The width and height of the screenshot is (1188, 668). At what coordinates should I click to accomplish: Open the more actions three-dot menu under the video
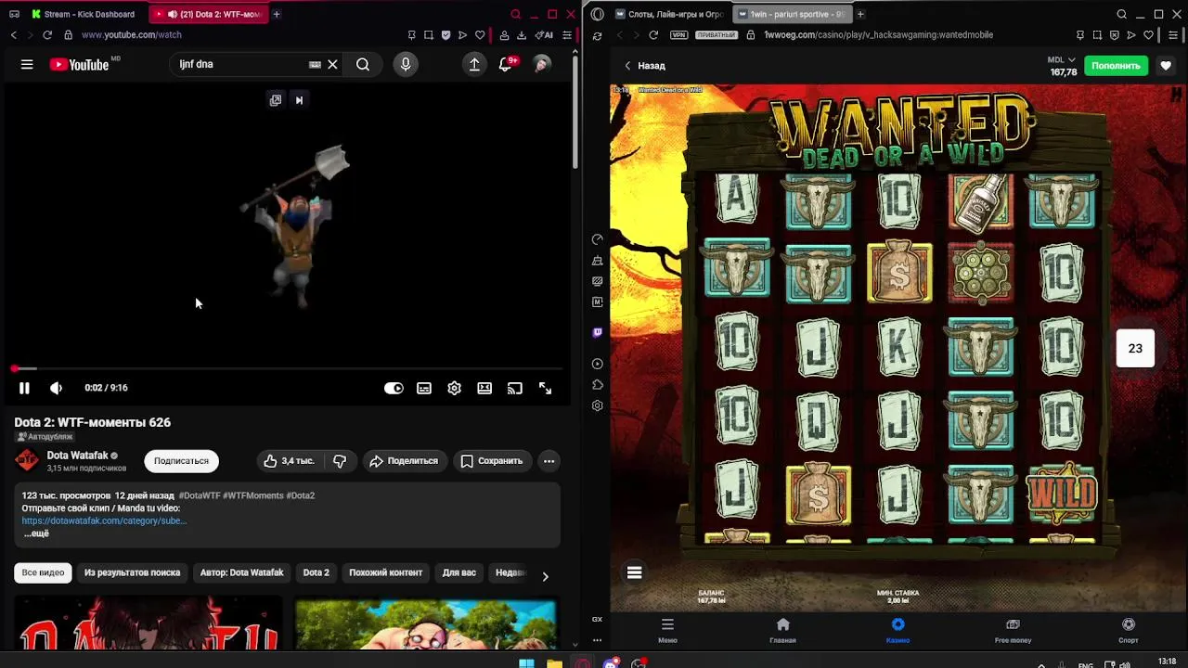coord(549,461)
